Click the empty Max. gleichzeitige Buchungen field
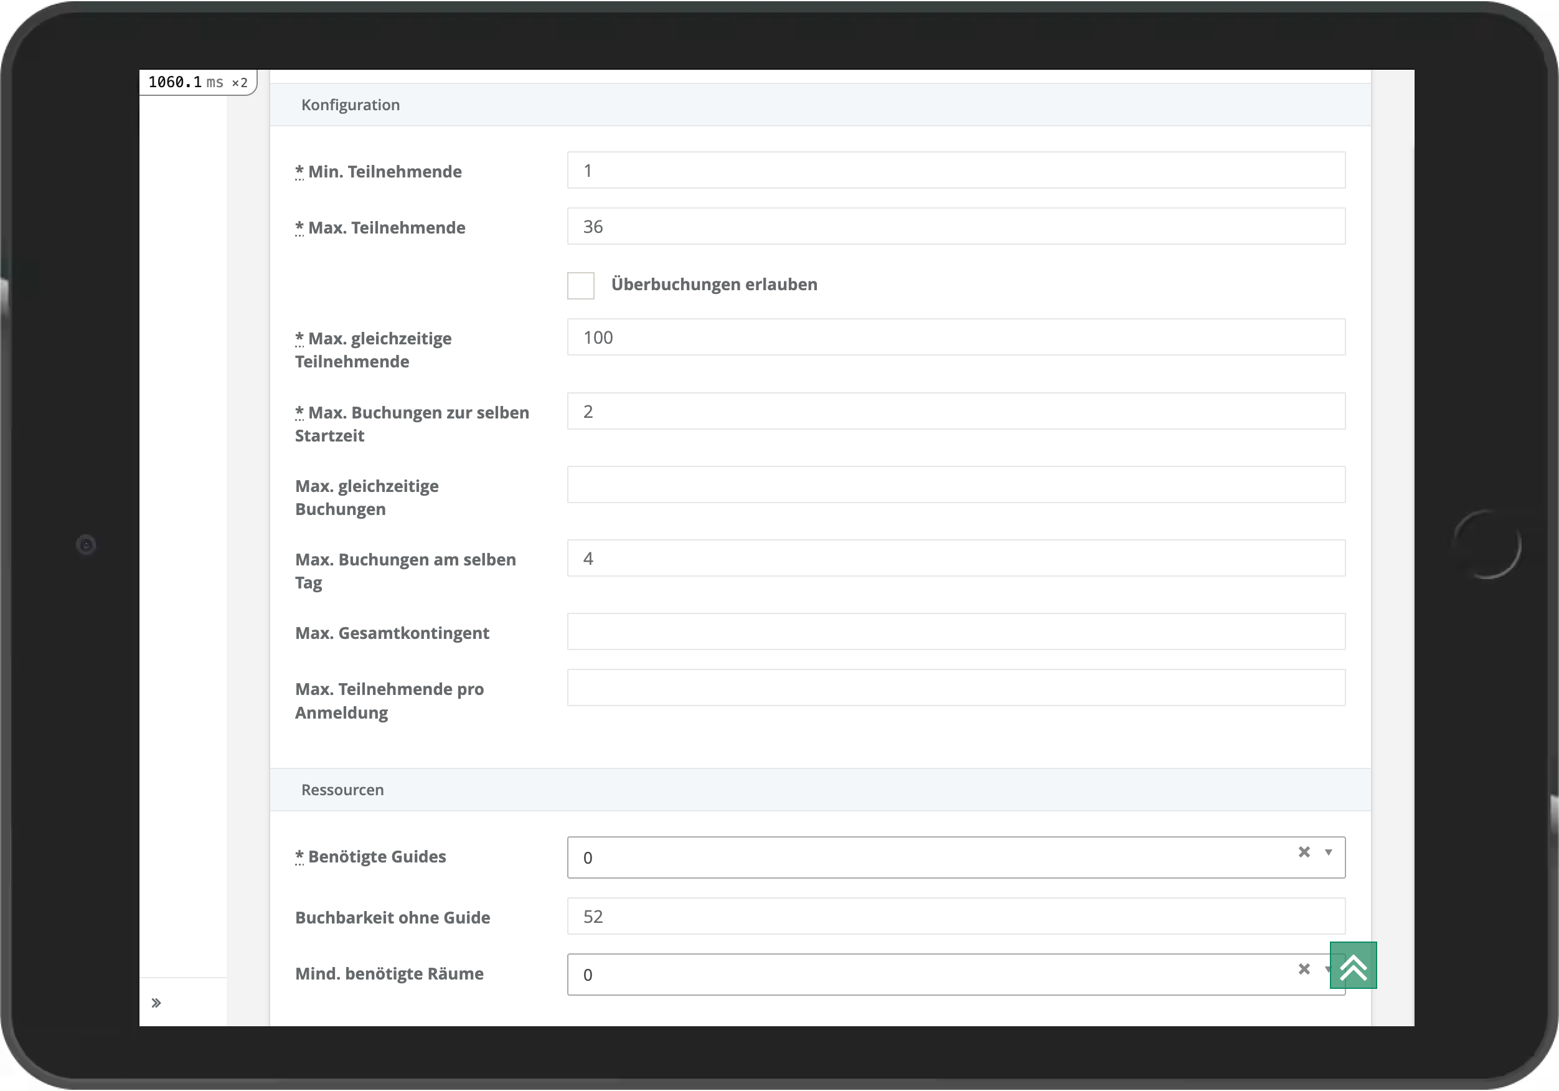Image resolution: width=1559 pixels, height=1091 pixels. (x=956, y=484)
